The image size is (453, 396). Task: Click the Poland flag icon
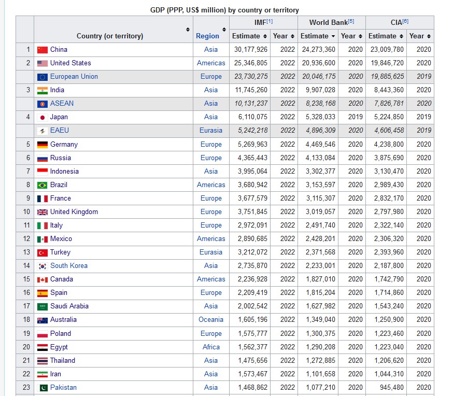tap(42, 334)
